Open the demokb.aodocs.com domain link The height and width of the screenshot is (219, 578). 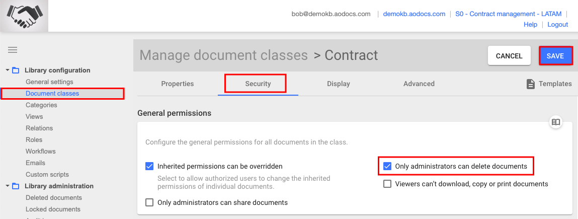(x=414, y=14)
